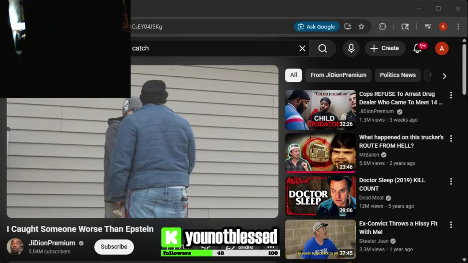The image size is (468, 263).
Task: Open 'Cops REFUSE To Arrest Drug Dealer' title
Action: [x=401, y=98]
